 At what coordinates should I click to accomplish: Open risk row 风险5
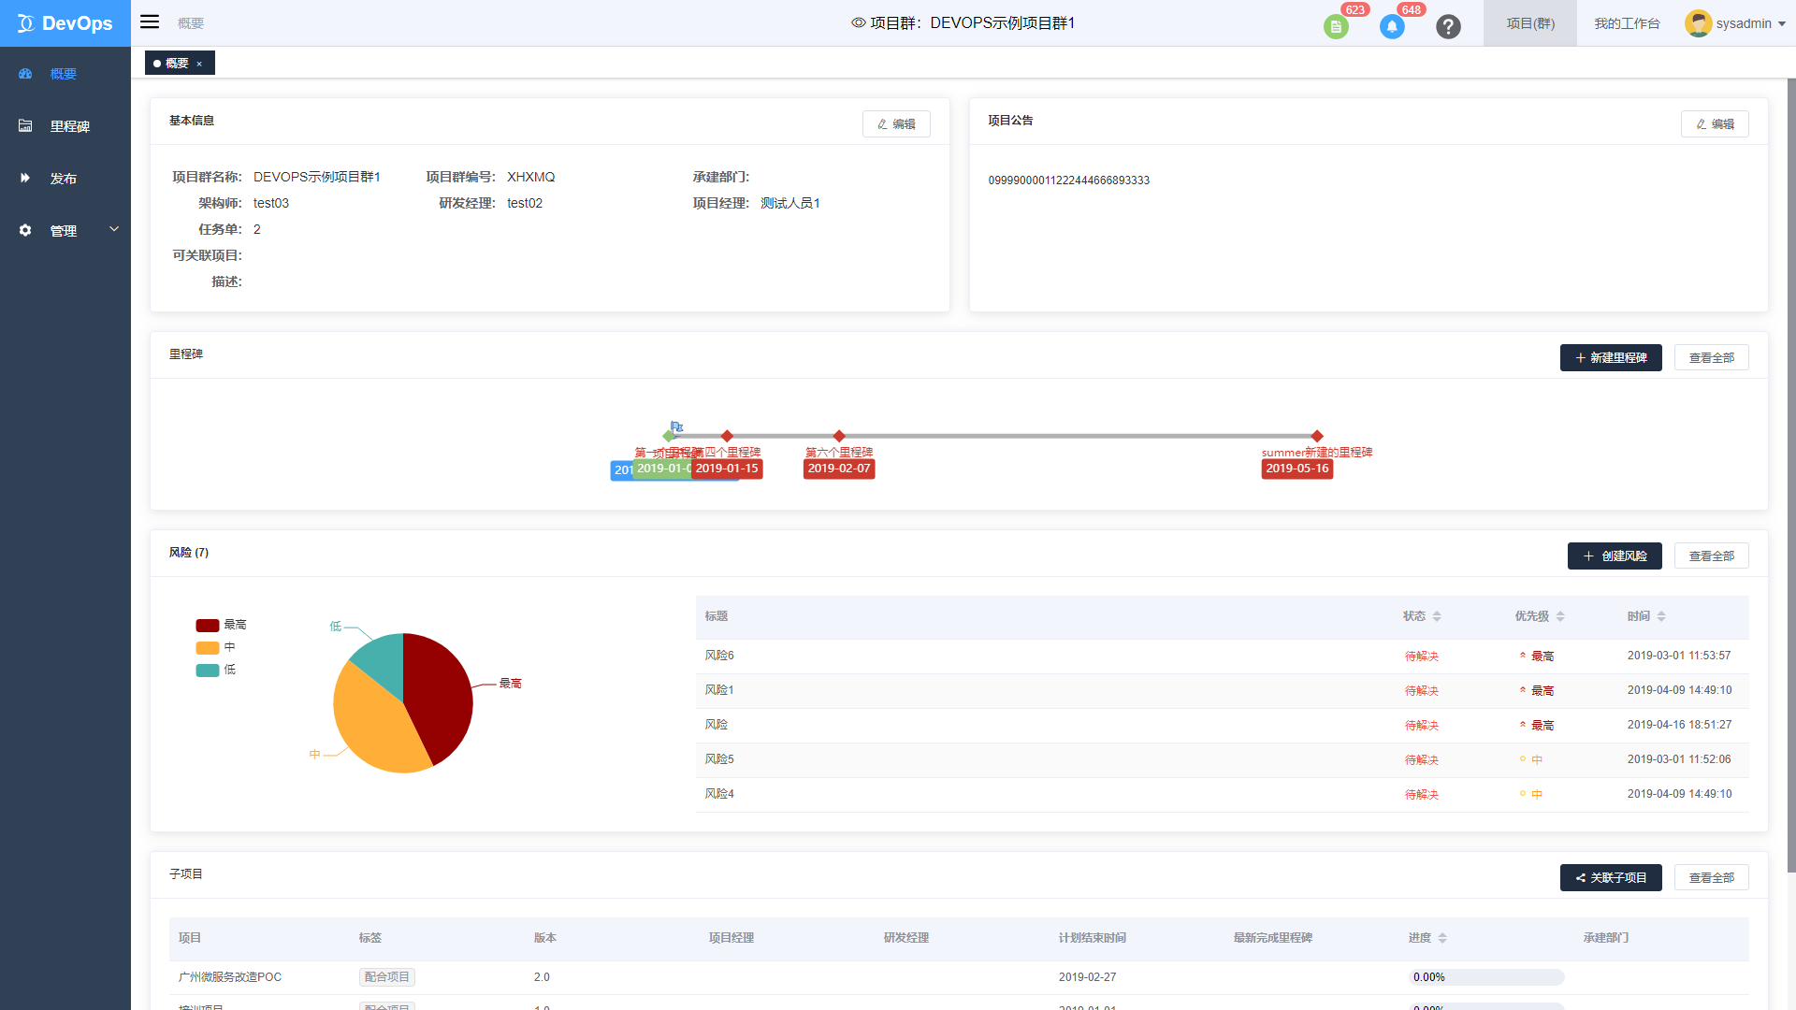pos(1222,760)
